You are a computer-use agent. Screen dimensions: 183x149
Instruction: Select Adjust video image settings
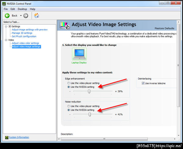pos(26,46)
